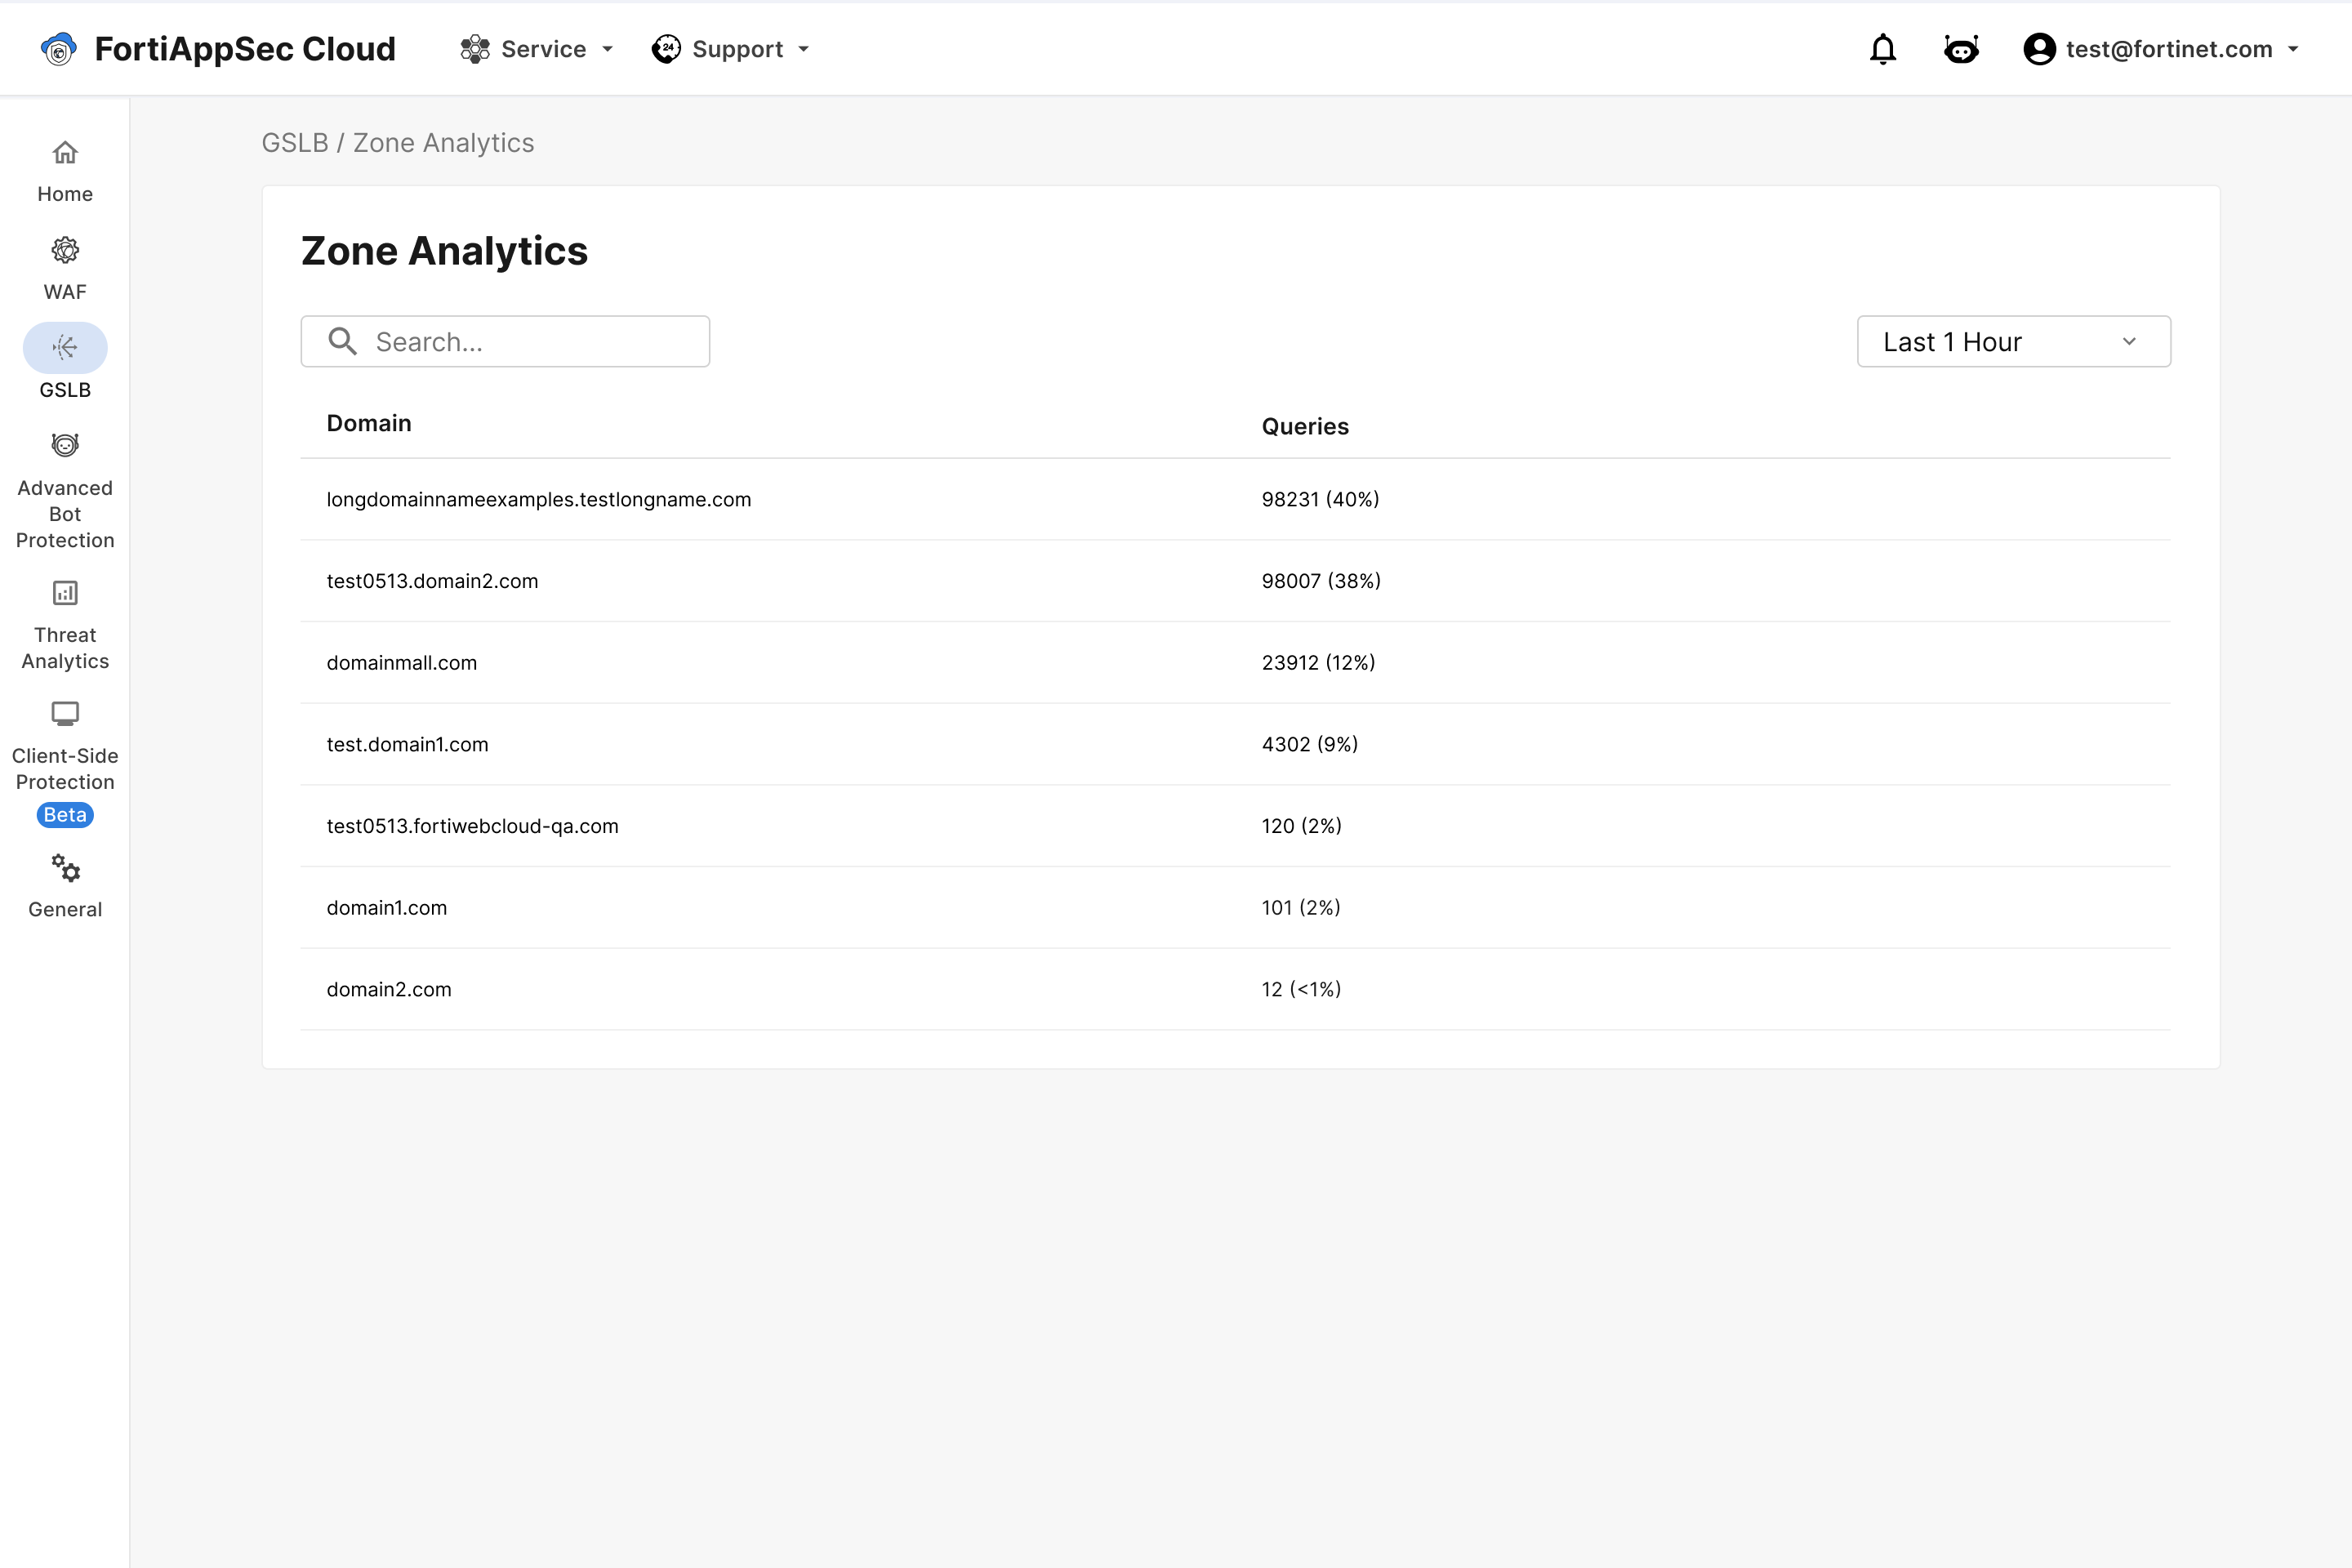
Task: Open the notifications bell icon
Action: [x=1882, y=49]
